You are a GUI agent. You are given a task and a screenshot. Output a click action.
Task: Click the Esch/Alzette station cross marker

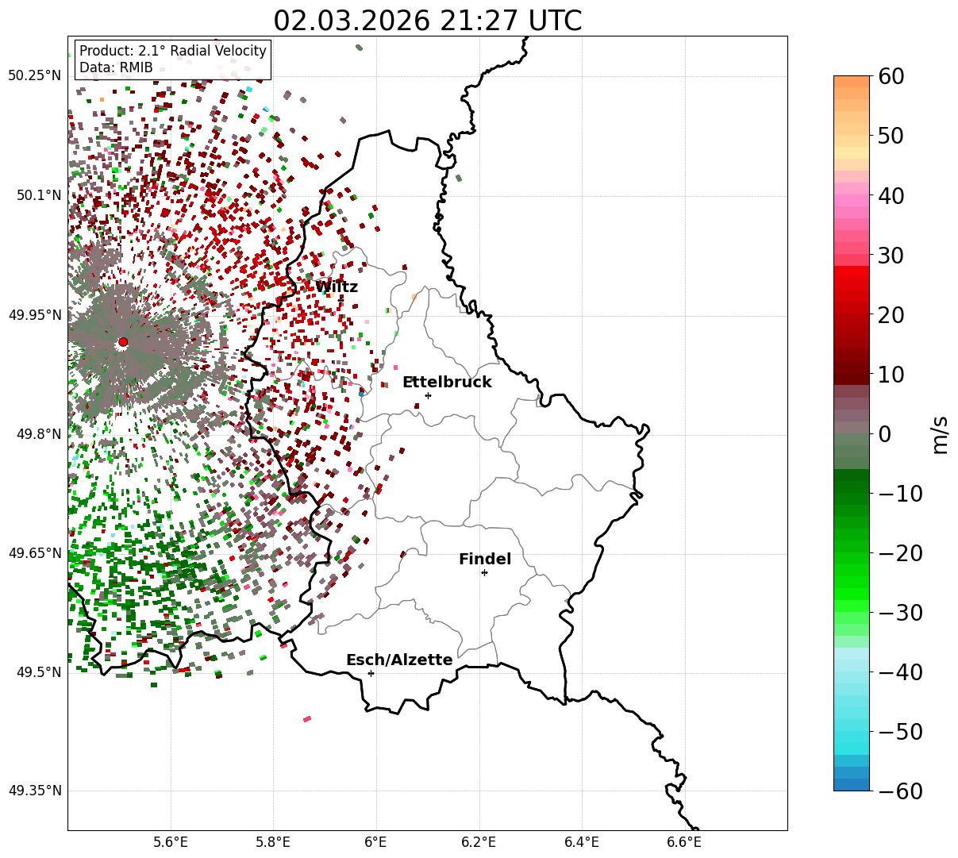click(371, 673)
